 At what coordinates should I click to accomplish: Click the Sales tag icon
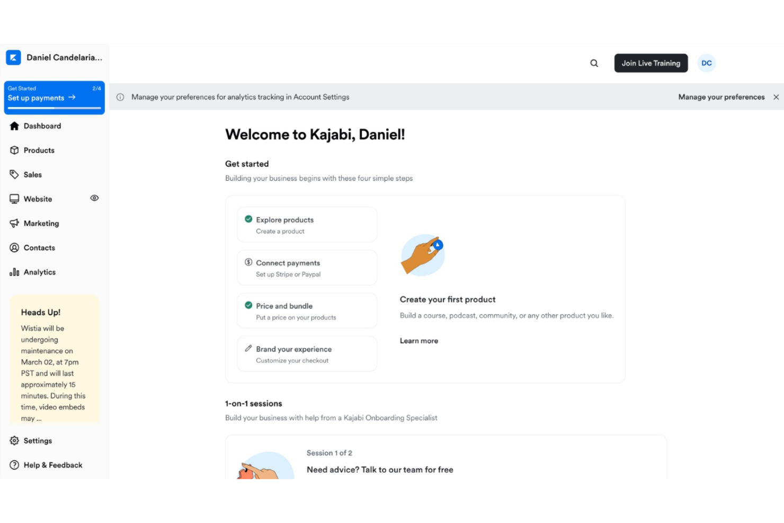14,175
